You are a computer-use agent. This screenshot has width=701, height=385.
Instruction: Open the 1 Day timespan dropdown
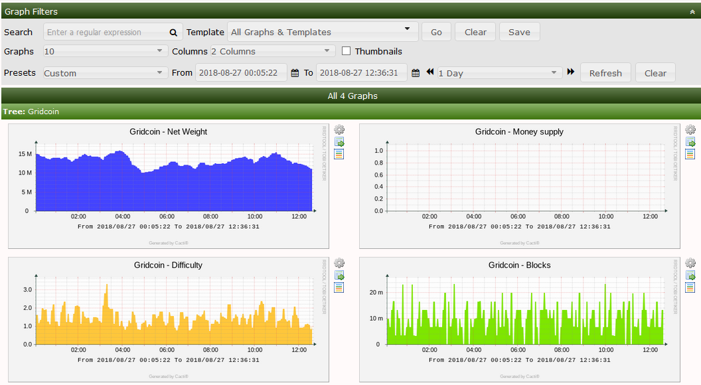(x=500, y=73)
